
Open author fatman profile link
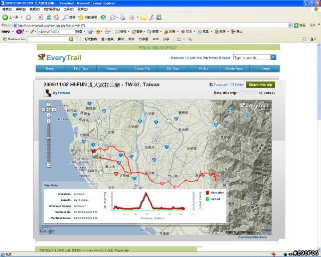click(64, 93)
